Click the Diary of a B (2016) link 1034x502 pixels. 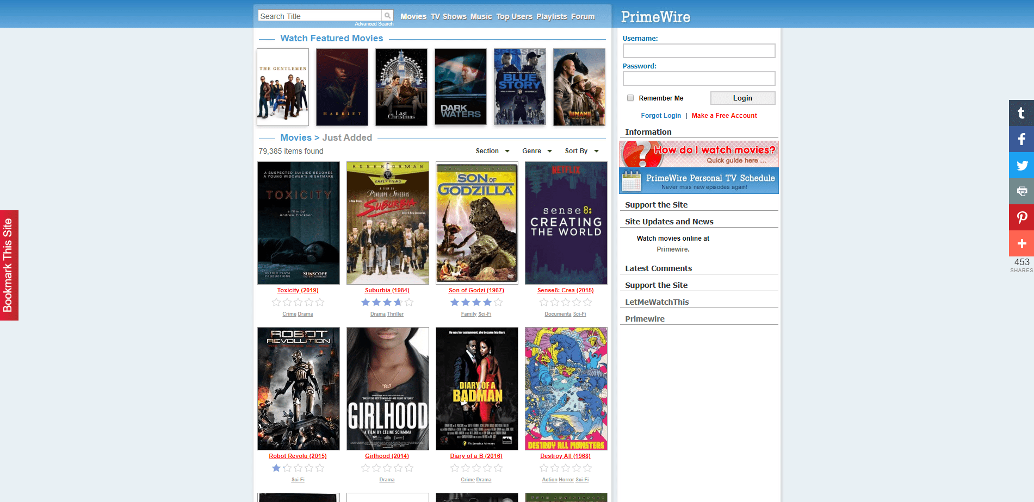(x=476, y=456)
